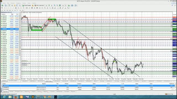Select the vertical line tool
Viewport: 177px width, 99px height.
(x=8, y=8)
